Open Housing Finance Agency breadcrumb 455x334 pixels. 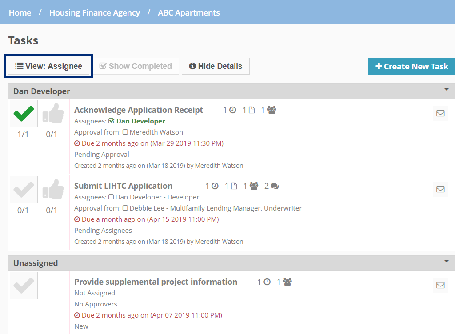[95, 12]
